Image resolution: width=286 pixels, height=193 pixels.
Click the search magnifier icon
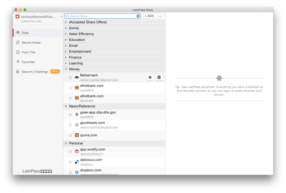tap(67, 16)
